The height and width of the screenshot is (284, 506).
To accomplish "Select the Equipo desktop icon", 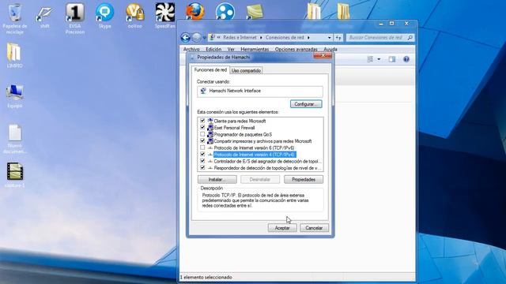I will point(14,96).
